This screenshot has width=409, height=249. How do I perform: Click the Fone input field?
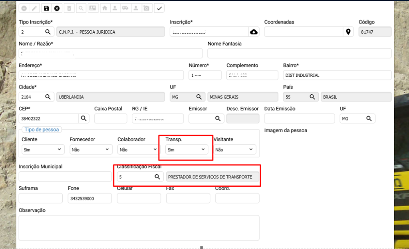[x=89, y=198]
